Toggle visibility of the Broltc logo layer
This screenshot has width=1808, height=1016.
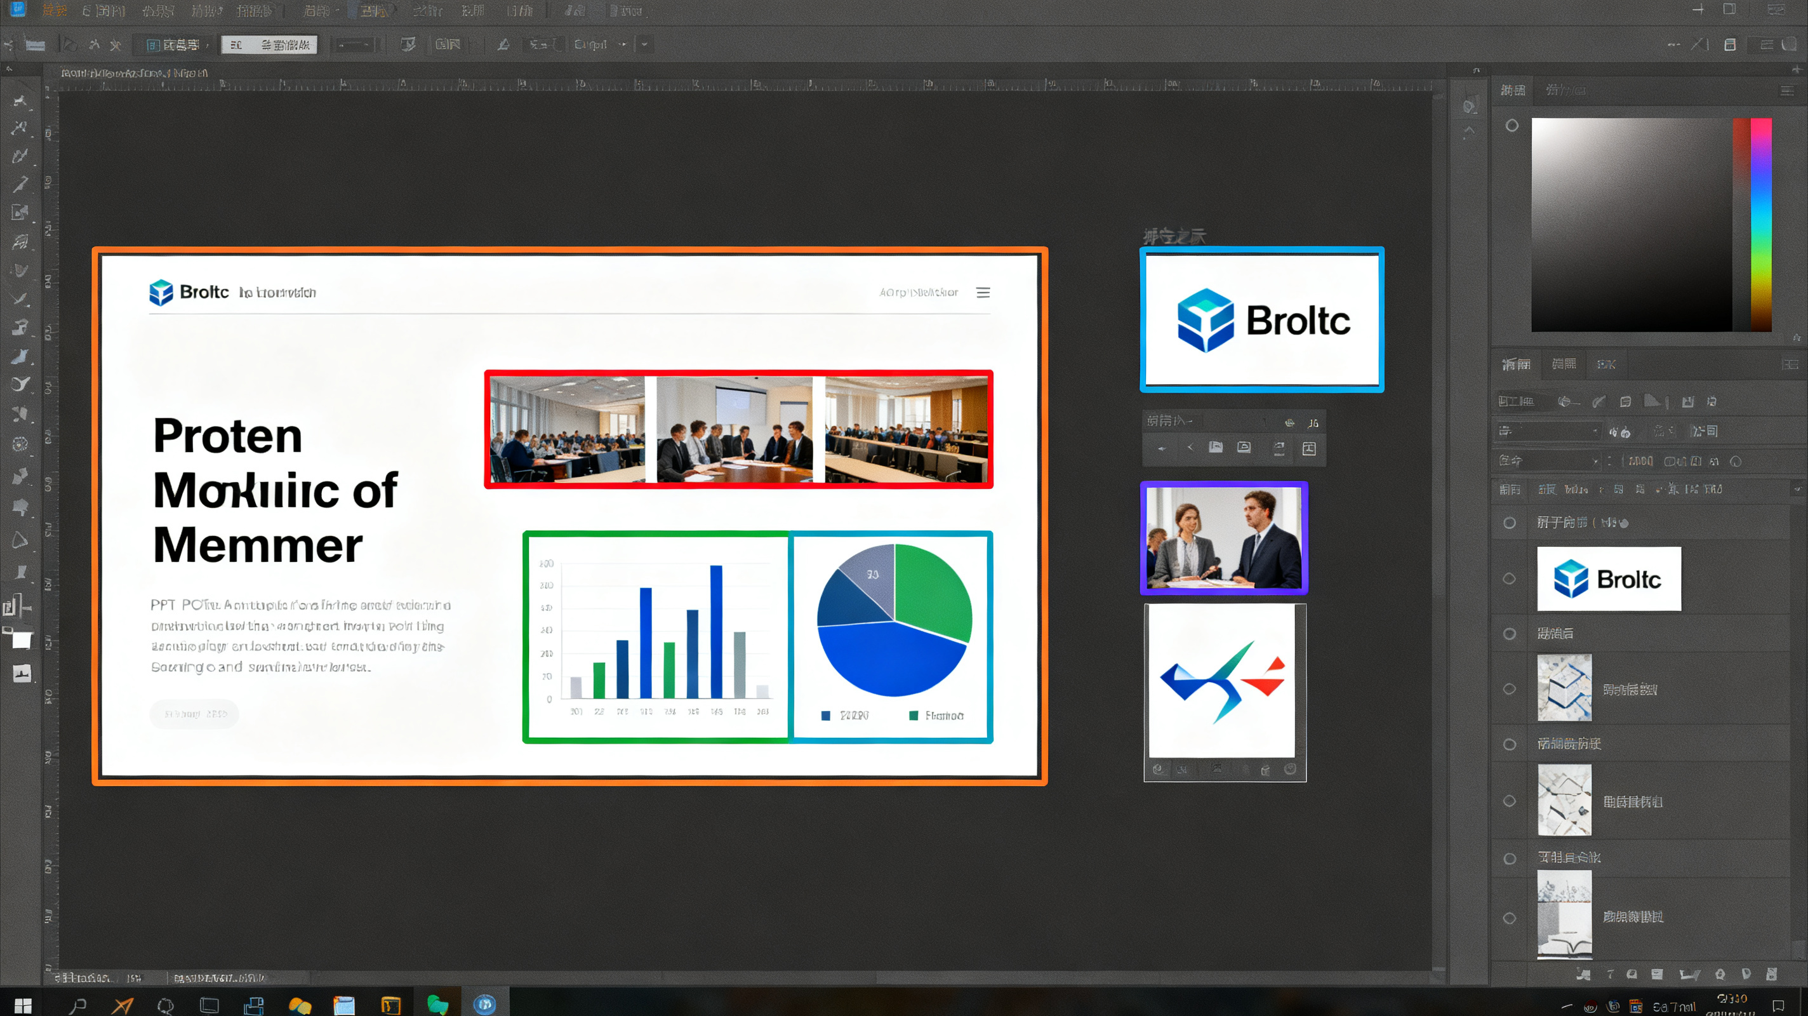click(1509, 578)
